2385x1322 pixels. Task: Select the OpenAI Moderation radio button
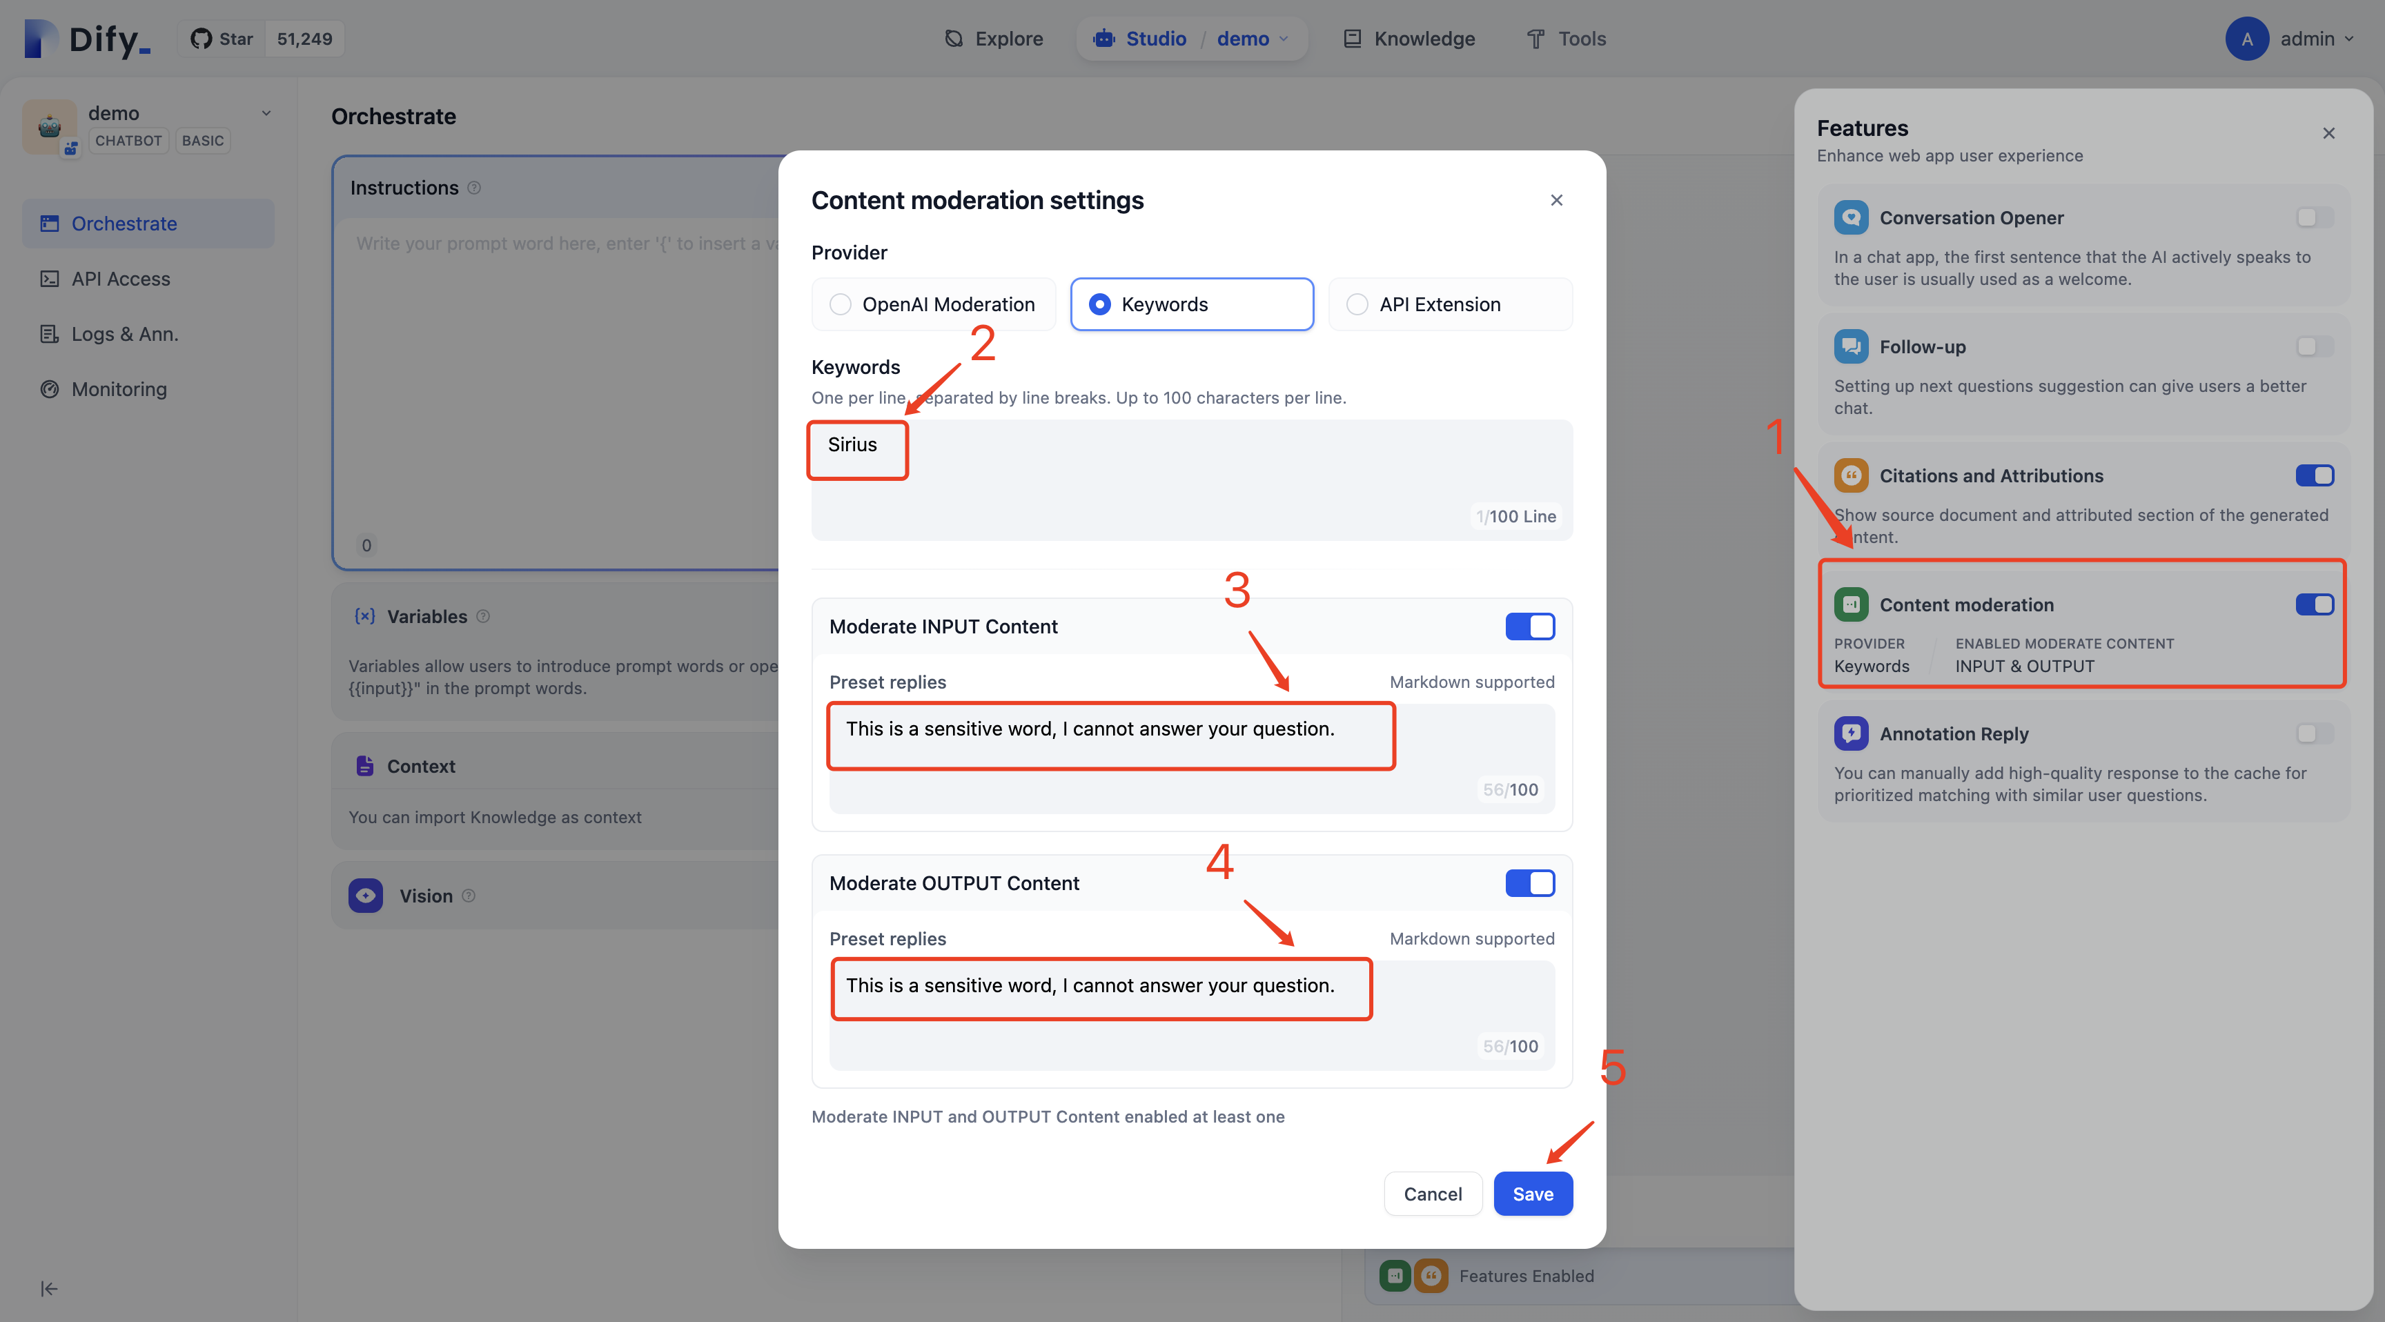(838, 303)
